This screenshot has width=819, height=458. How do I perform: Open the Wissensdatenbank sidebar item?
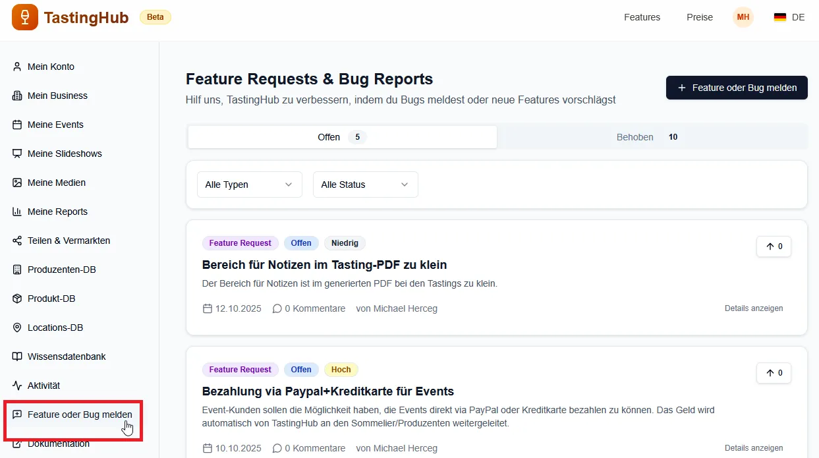(67, 357)
